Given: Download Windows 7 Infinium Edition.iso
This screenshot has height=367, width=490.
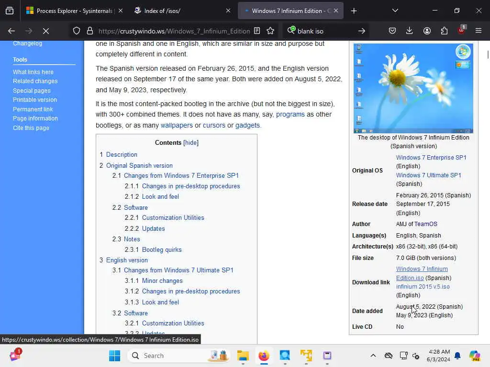Looking at the screenshot, I should pos(422,273).
